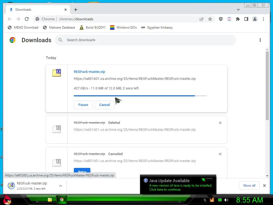Cancel the current download
The image size is (273, 205).
coord(105,105)
